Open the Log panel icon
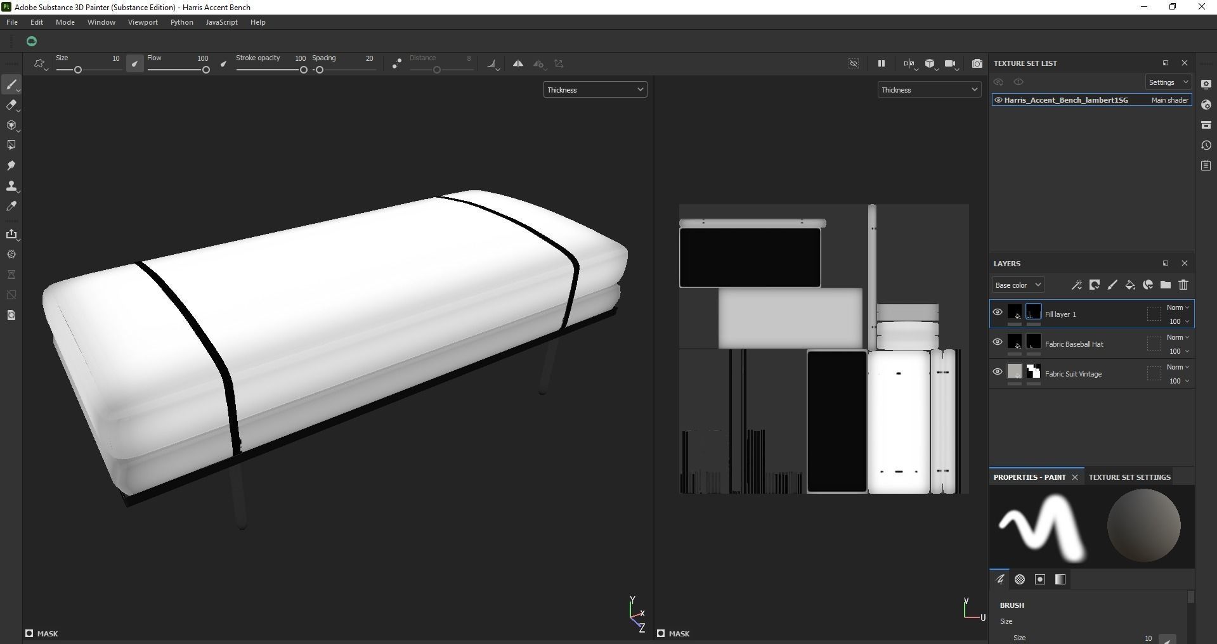This screenshot has height=644, width=1217. (x=1206, y=165)
